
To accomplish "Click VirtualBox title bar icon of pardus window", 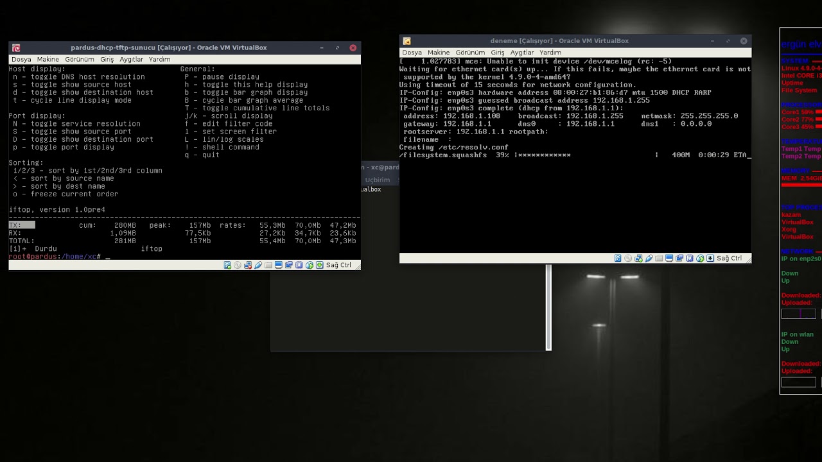I will [x=16, y=47].
